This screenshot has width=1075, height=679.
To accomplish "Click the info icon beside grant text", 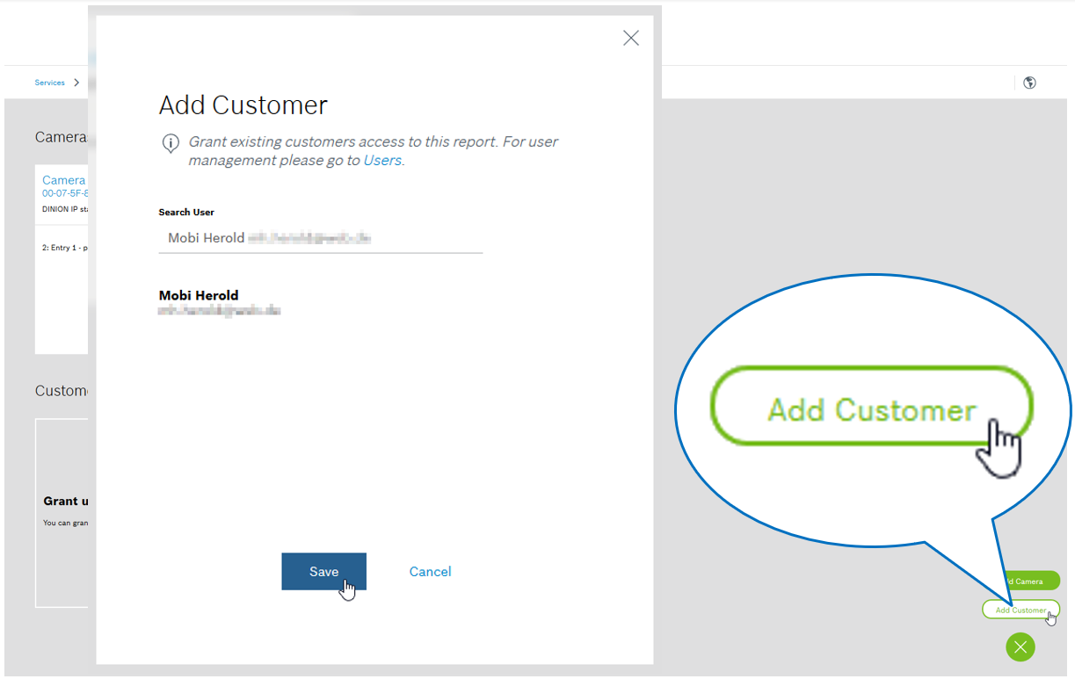I will coord(171,144).
